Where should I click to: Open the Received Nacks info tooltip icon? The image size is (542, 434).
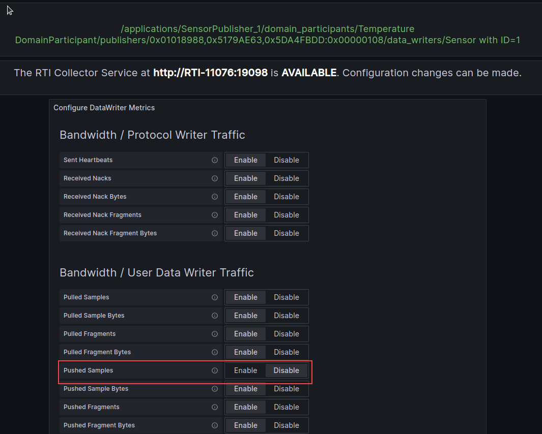coord(214,178)
